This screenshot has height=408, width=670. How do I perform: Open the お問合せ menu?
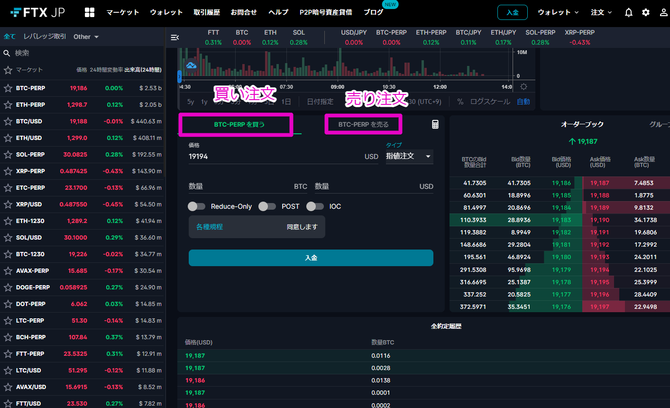tap(244, 12)
